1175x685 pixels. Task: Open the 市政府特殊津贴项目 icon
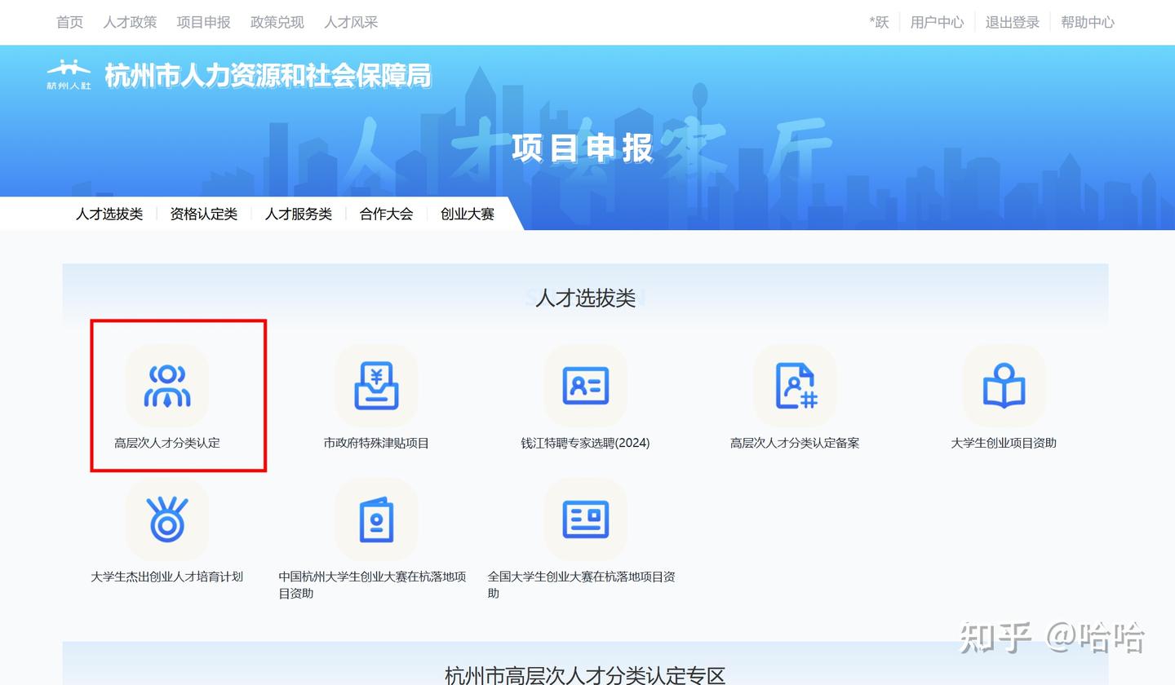click(376, 386)
